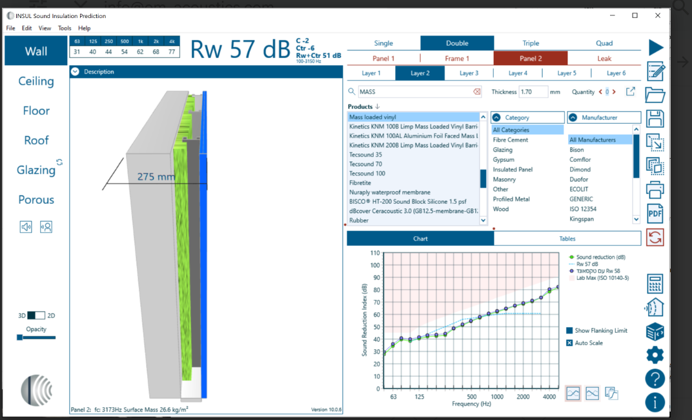Switch to the Triple construction tab

point(531,43)
